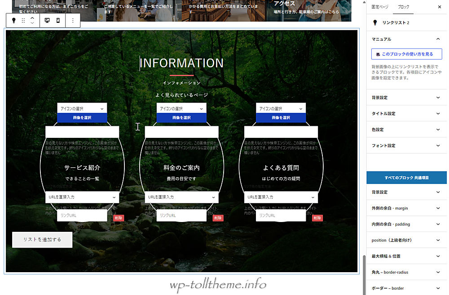Switch to the 固定ページ tab

pyautogui.click(x=380, y=7)
